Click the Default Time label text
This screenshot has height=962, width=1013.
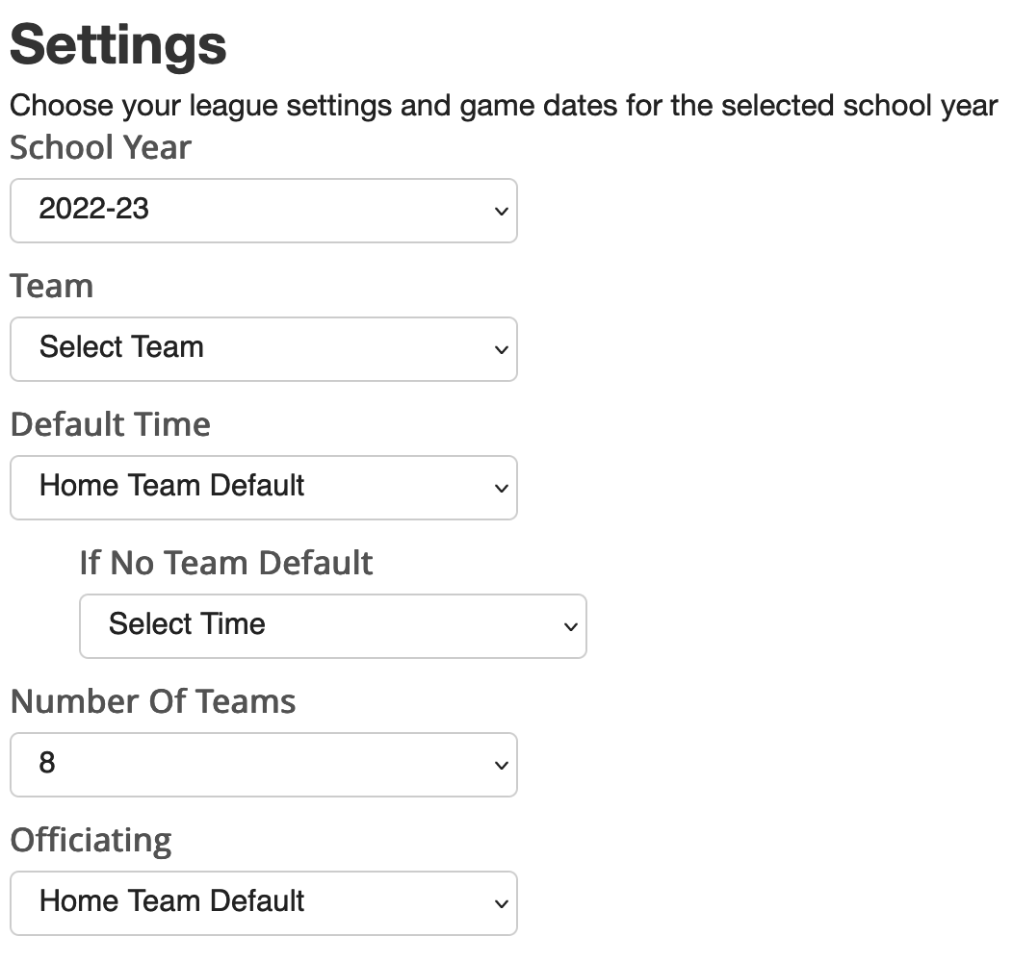[110, 424]
